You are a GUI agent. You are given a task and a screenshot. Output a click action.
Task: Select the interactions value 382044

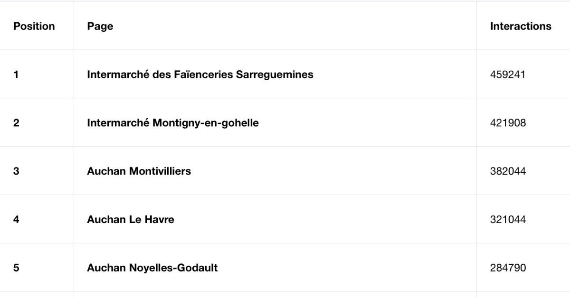(508, 171)
